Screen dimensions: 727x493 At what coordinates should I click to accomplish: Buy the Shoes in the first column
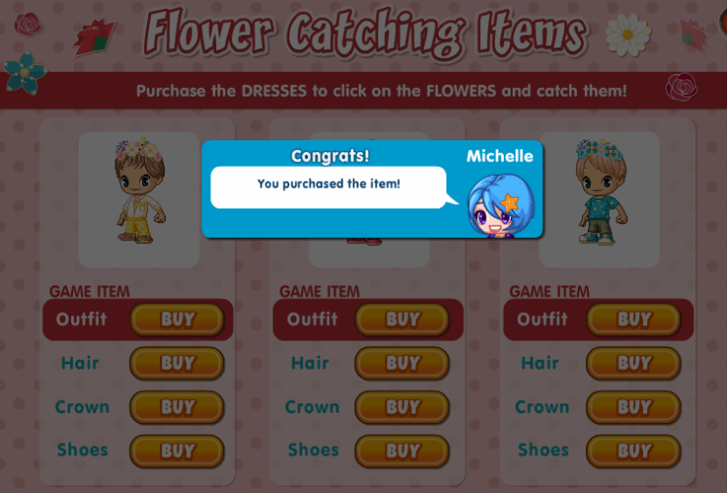pyautogui.click(x=177, y=451)
